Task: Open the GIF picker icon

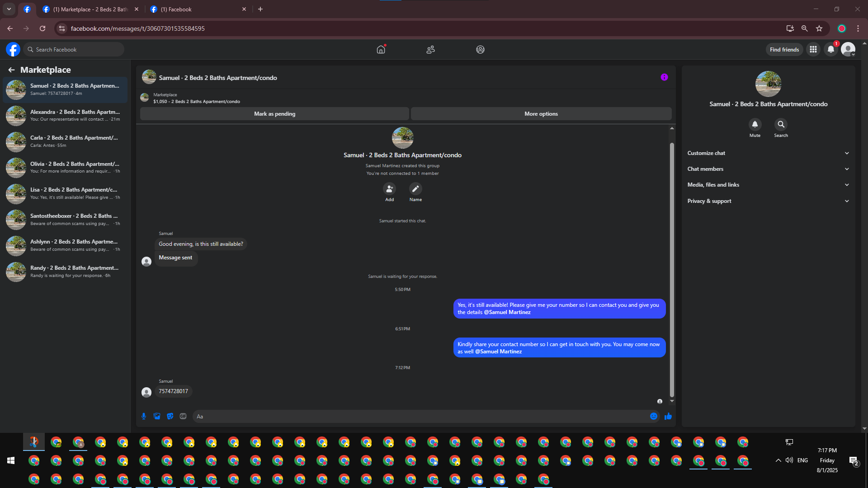Action: pyautogui.click(x=183, y=416)
